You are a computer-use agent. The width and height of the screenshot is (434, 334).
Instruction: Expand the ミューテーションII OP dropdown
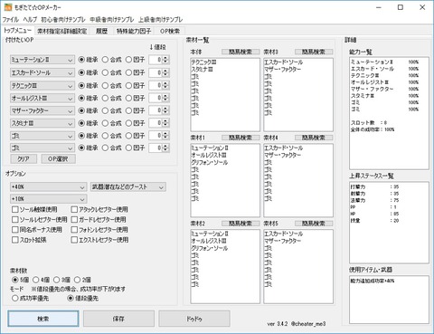[42, 60]
